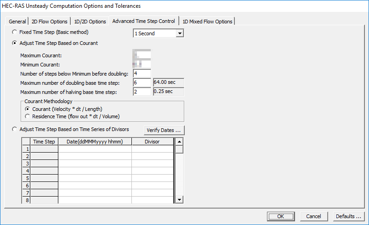Select Fixed Time Step (Basic method) option
This screenshot has height=225, width=369.
click(x=15, y=33)
